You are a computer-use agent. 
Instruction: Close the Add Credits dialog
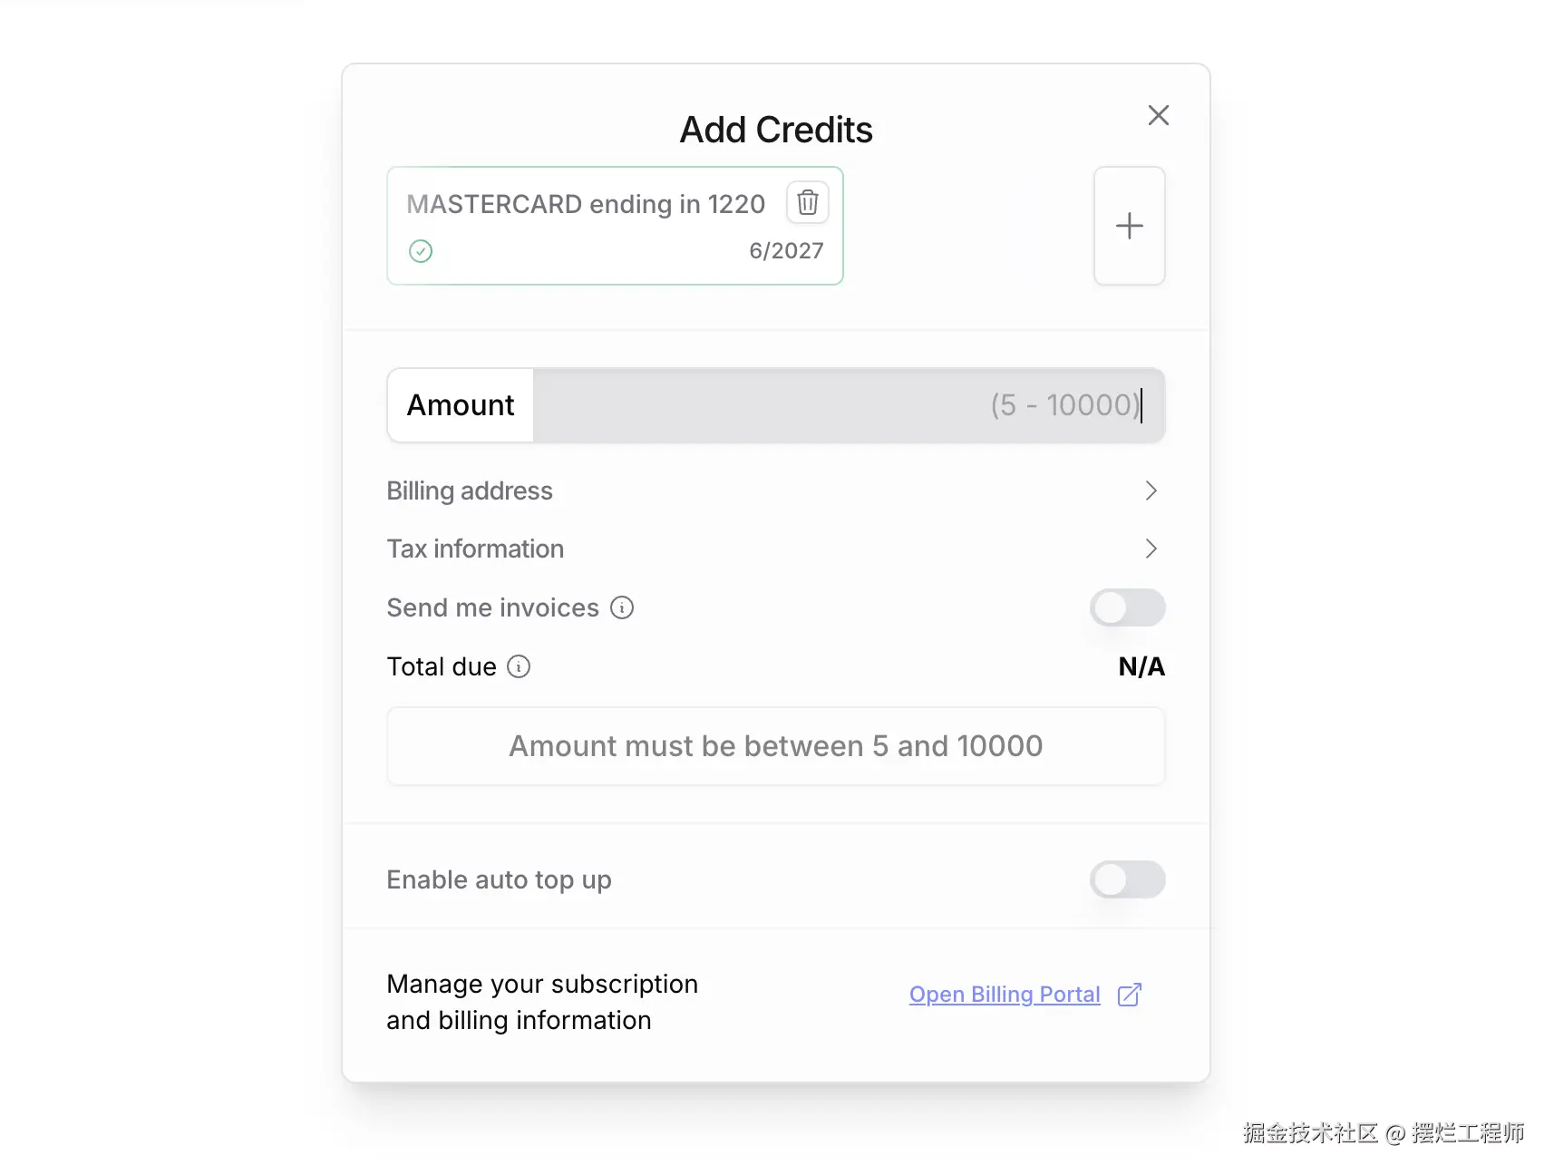[1158, 115]
